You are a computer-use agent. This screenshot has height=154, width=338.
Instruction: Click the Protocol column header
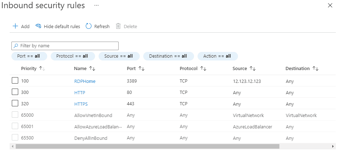click(x=189, y=69)
